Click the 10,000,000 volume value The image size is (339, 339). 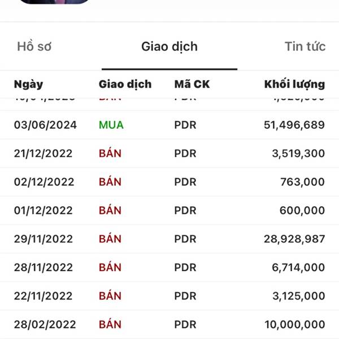pos(294,324)
